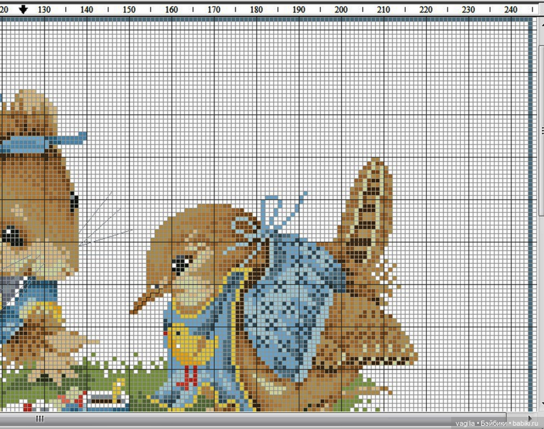Click the black arrow marker on the ruler
The height and width of the screenshot is (429, 544).
tap(24, 10)
